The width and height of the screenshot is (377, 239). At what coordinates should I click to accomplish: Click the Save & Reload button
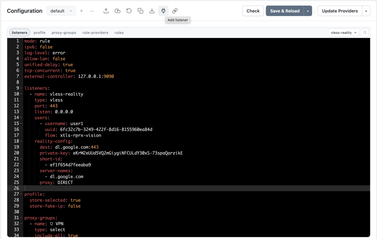(x=285, y=11)
